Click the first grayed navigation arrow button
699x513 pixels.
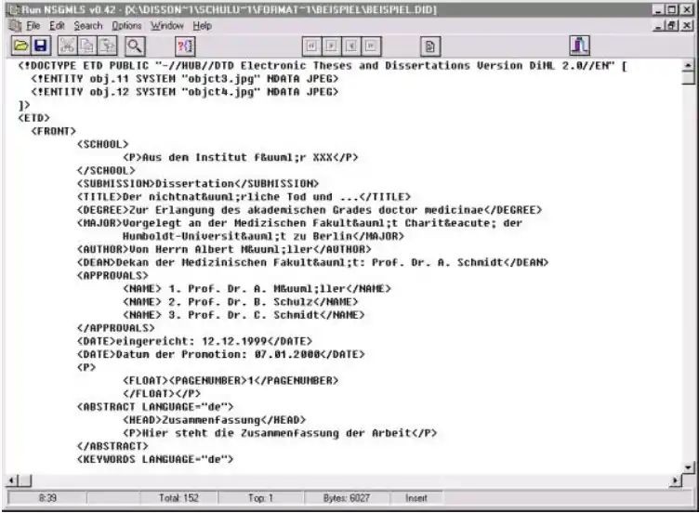(x=311, y=46)
